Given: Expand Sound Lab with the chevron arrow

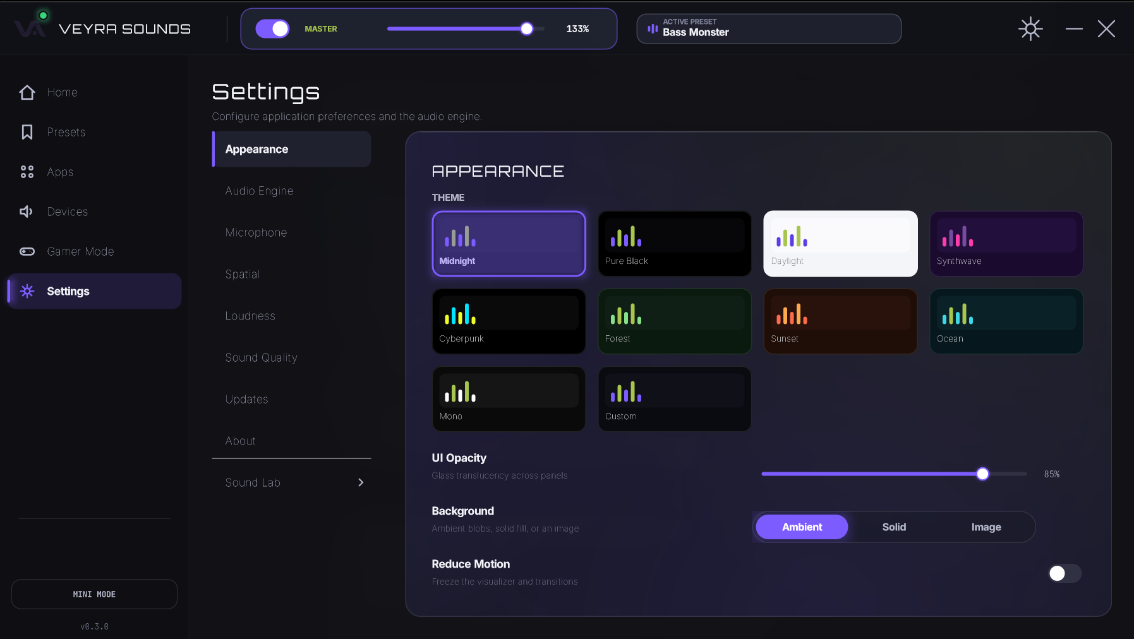Looking at the screenshot, I should point(361,482).
